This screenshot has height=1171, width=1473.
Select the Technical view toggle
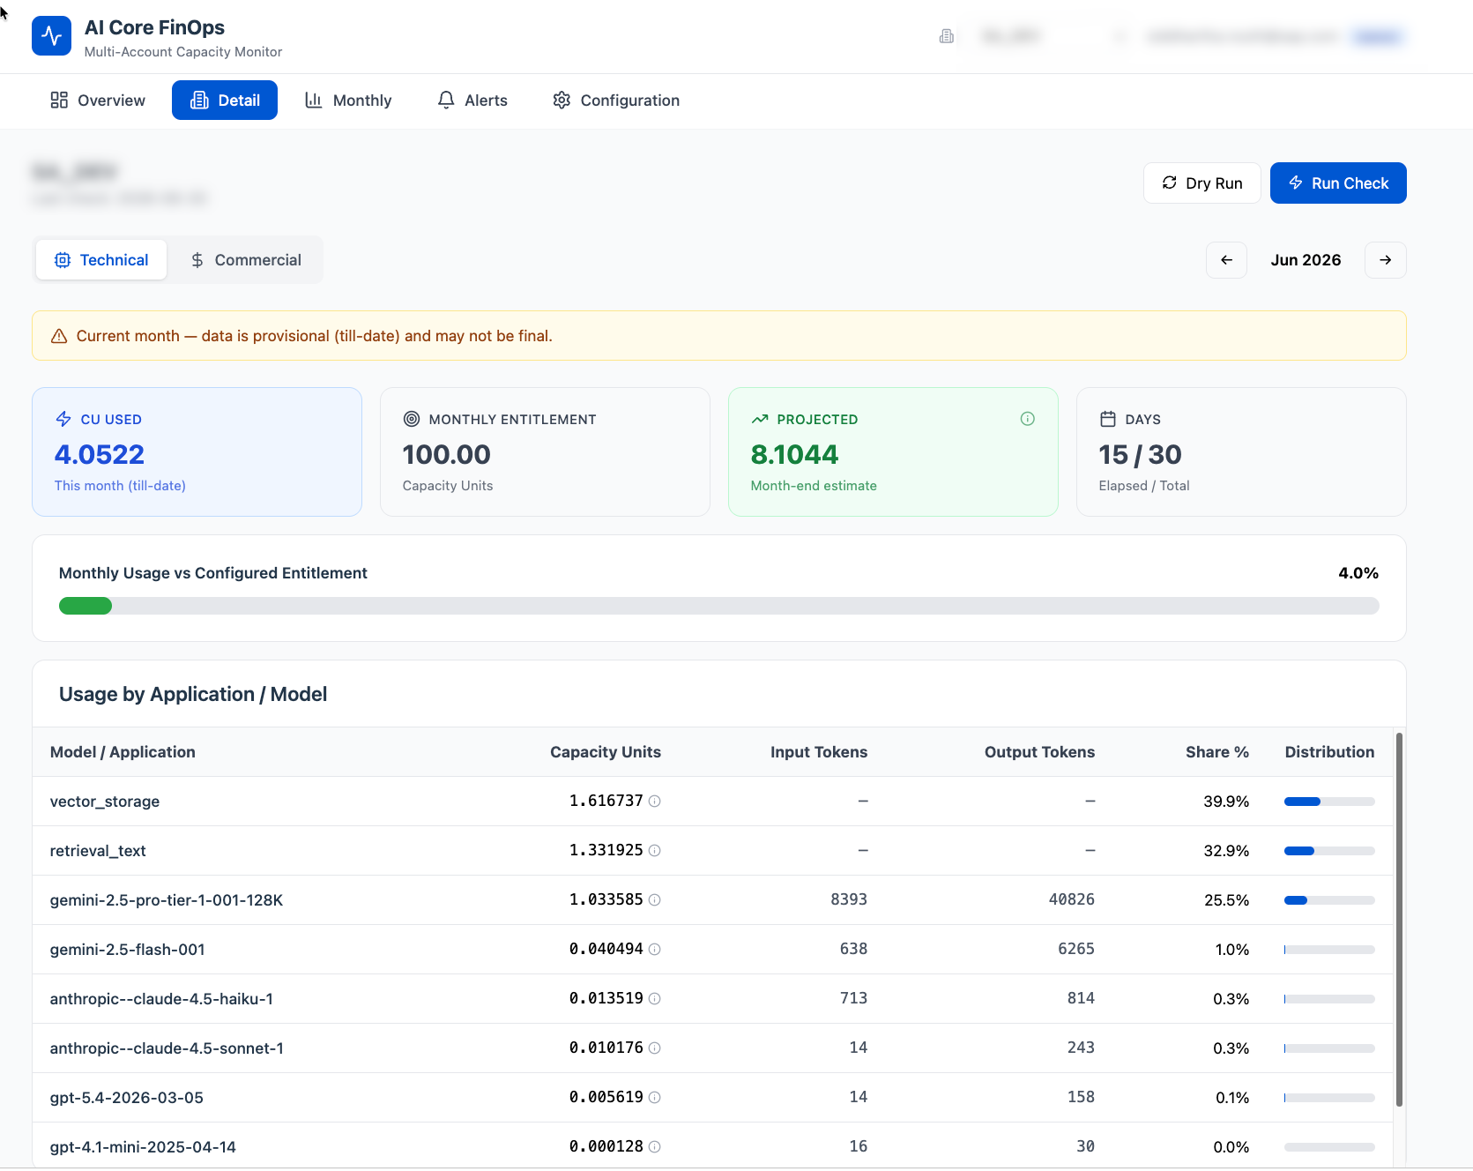point(101,260)
